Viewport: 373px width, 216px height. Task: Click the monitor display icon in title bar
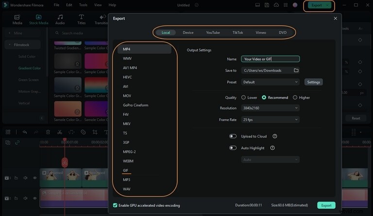pyautogui.click(x=257, y=5)
